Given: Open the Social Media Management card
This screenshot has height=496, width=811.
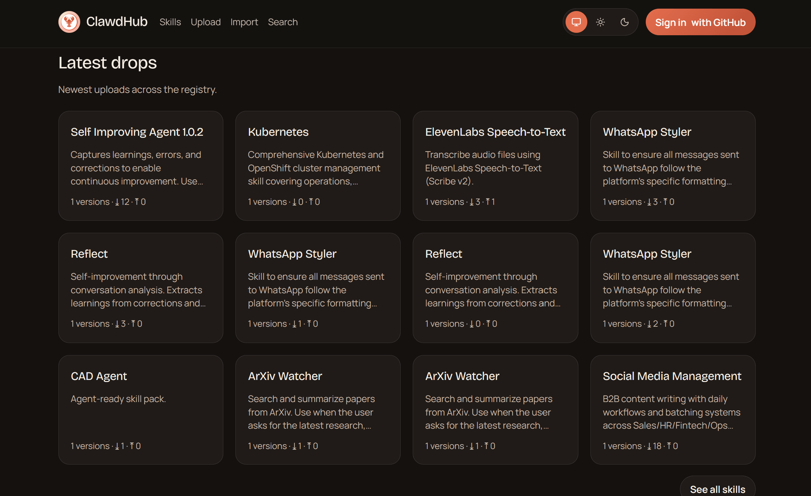Looking at the screenshot, I should 673,410.
